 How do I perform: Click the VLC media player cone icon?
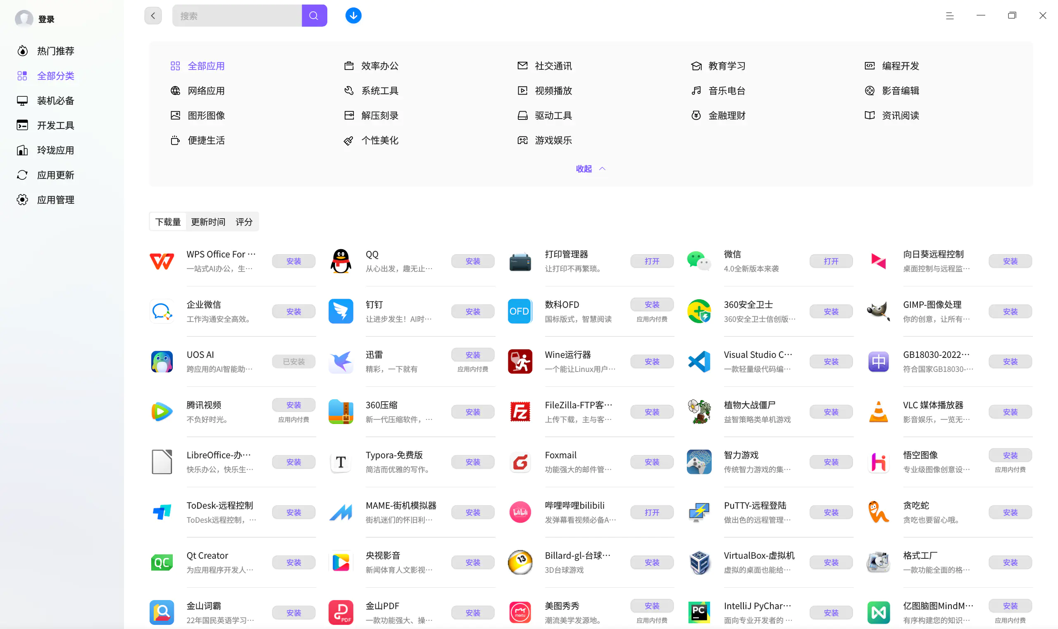click(878, 412)
